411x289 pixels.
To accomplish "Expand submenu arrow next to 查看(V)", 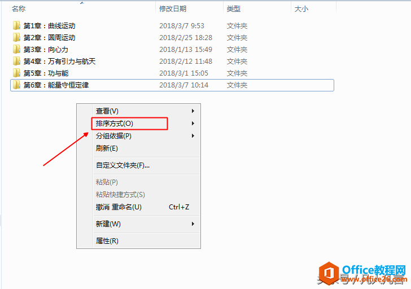I will (193, 111).
